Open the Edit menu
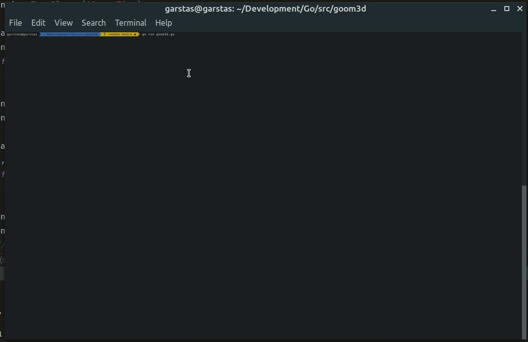 [x=38, y=23]
